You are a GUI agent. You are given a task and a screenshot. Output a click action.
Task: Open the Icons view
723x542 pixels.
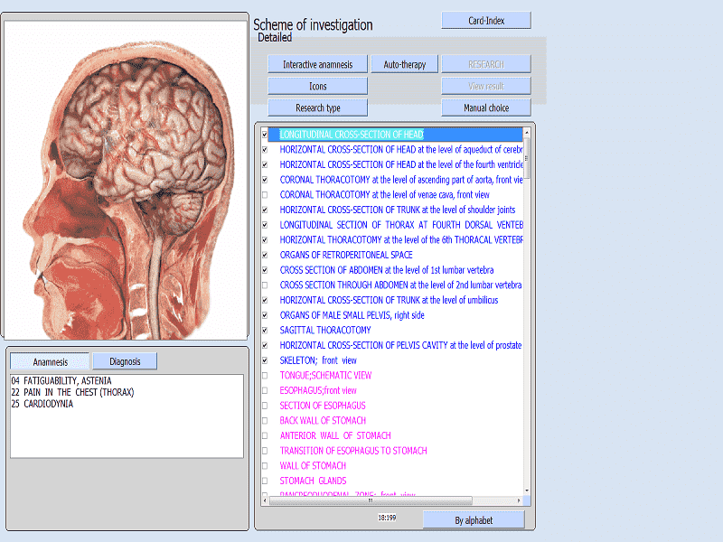317,86
